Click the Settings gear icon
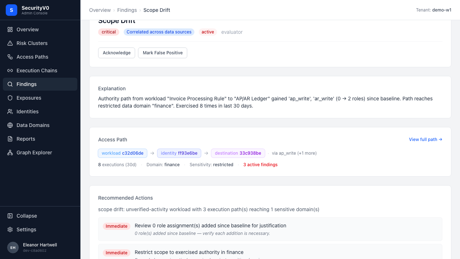The image size is (460, 259). (x=10, y=230)
